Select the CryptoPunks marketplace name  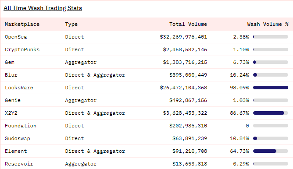22,49
